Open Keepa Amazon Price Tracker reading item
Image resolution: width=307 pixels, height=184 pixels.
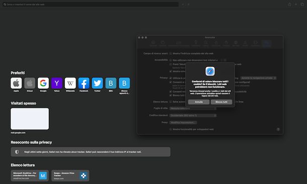[70, 175]
